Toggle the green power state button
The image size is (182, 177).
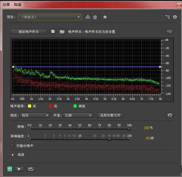tap(10, 169)
